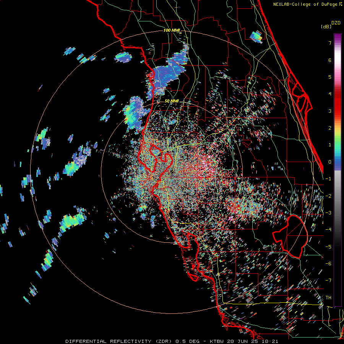
Task: Click the -3 value on color scale
Action: pos(328,213)
